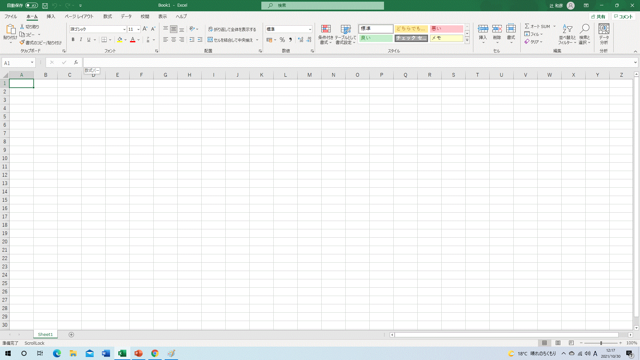Screen dimensions: 640x360
Task: Open the Name Box A1 dropdown
Action: click(32, 63)
